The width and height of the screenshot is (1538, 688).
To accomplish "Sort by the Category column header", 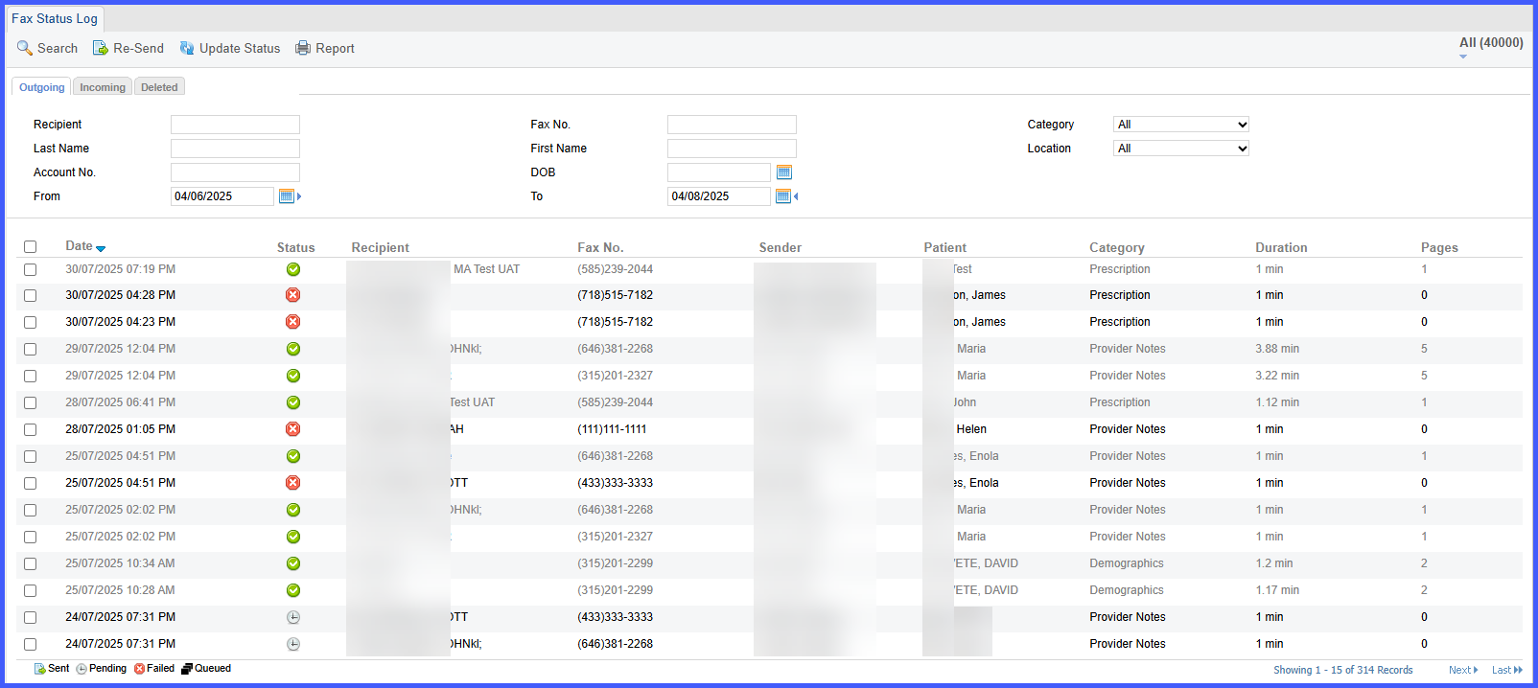I will coord(1117,247).
